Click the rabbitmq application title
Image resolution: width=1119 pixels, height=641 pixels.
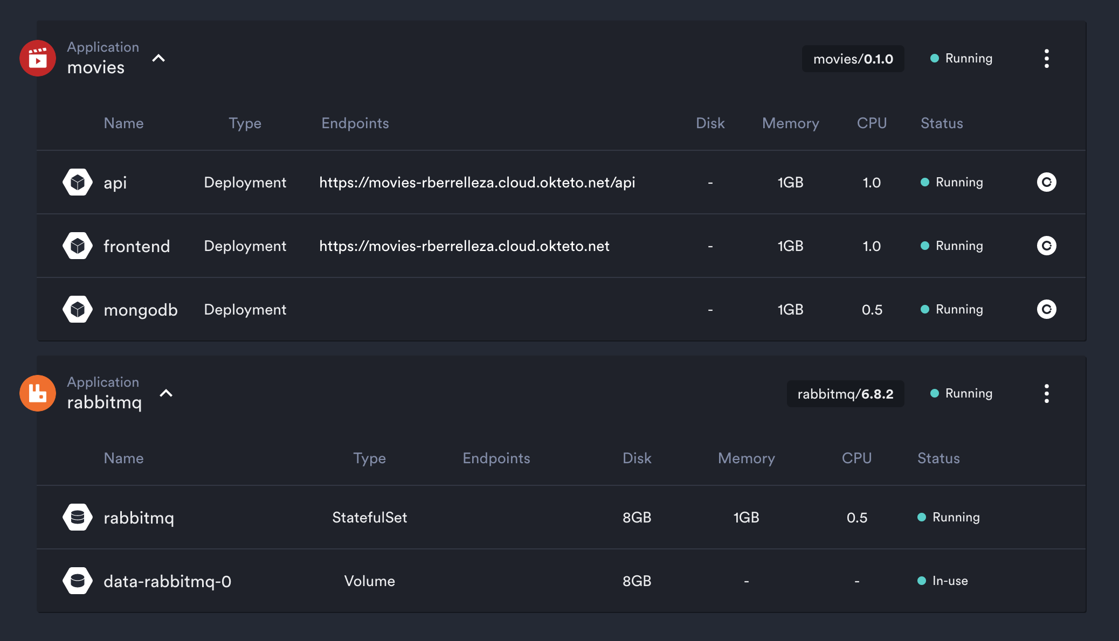pyautogui.click(x=105, y=402)
